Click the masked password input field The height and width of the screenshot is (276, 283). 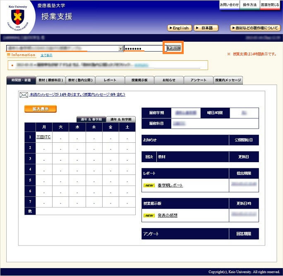point(143,48)
